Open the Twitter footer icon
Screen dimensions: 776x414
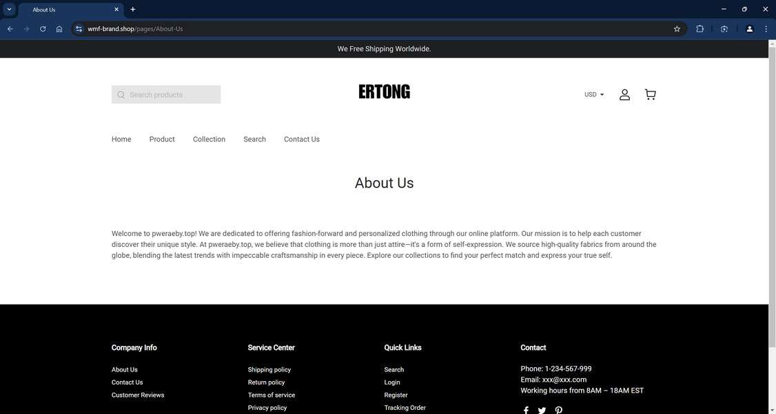click(542, 410)
